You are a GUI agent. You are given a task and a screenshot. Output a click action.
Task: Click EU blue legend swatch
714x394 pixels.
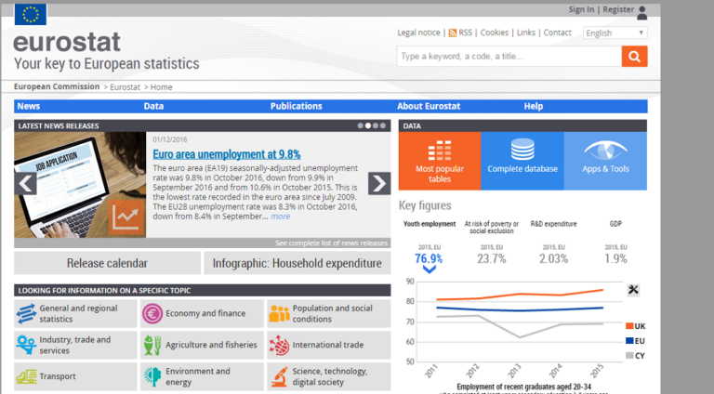tap(629, 341)
